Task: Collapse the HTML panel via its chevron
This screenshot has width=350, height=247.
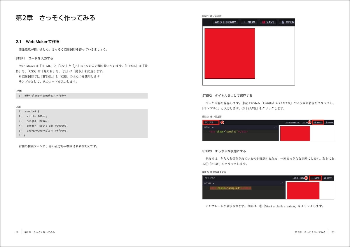Action: coord(213,128)
